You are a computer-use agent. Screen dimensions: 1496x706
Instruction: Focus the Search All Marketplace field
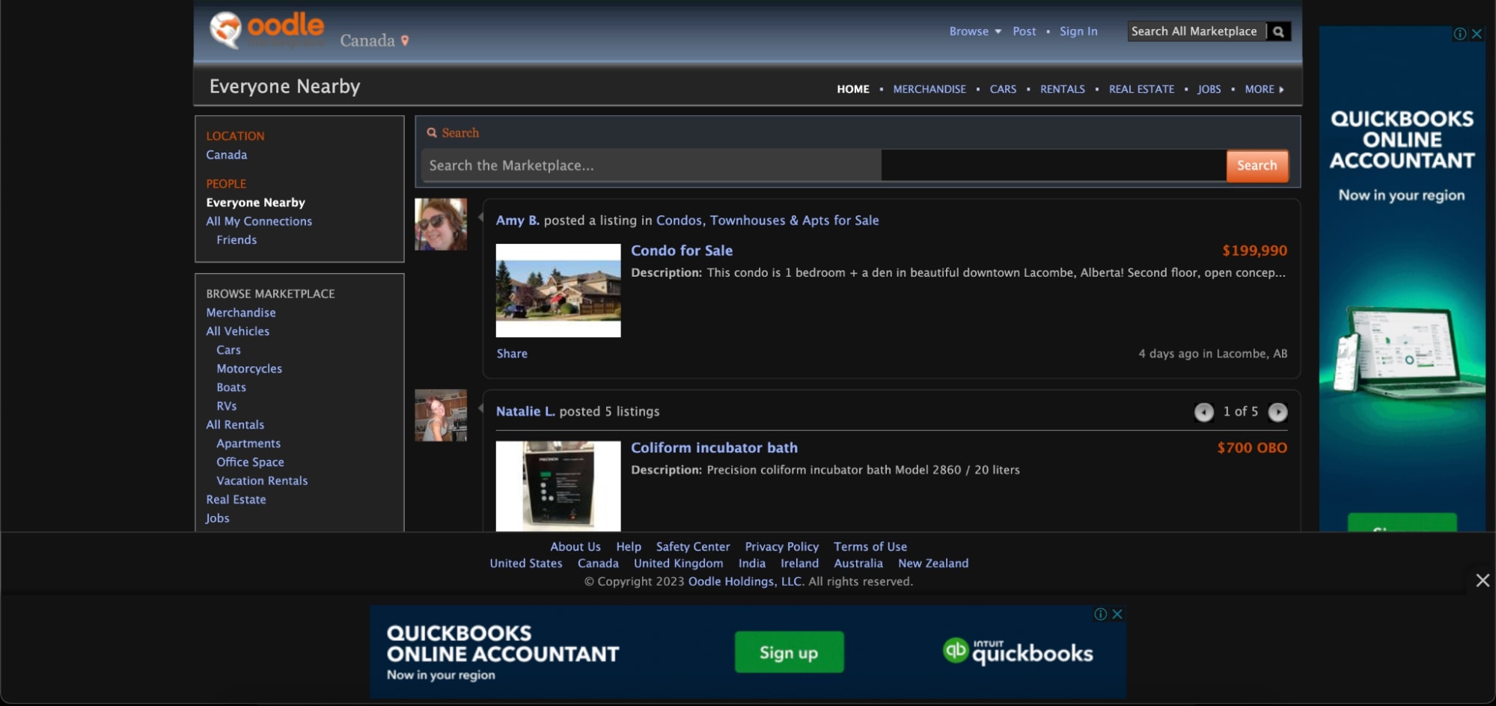point(1197,31)
